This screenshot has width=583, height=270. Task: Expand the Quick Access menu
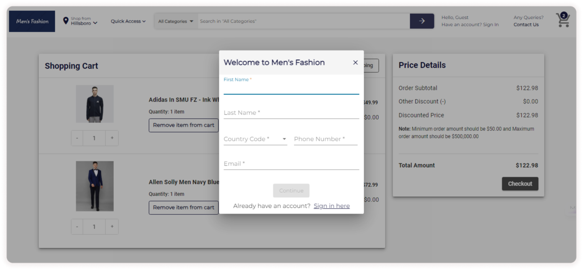[x=128, y=21]
